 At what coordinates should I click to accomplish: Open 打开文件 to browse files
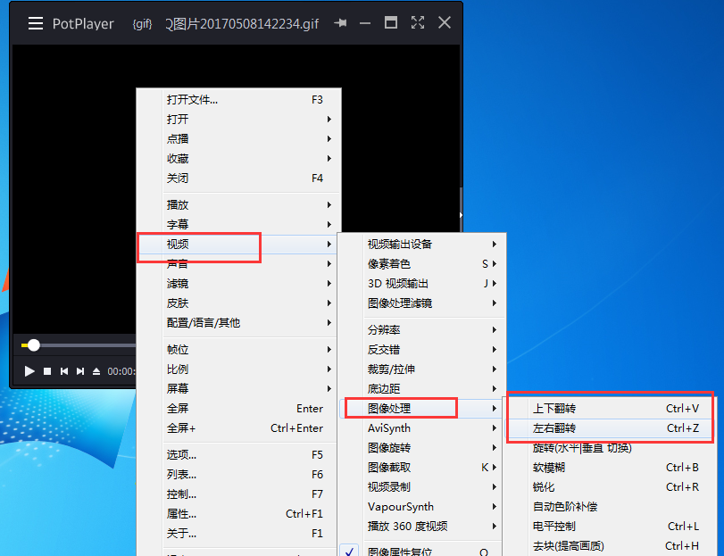click(x=205, y=100)
